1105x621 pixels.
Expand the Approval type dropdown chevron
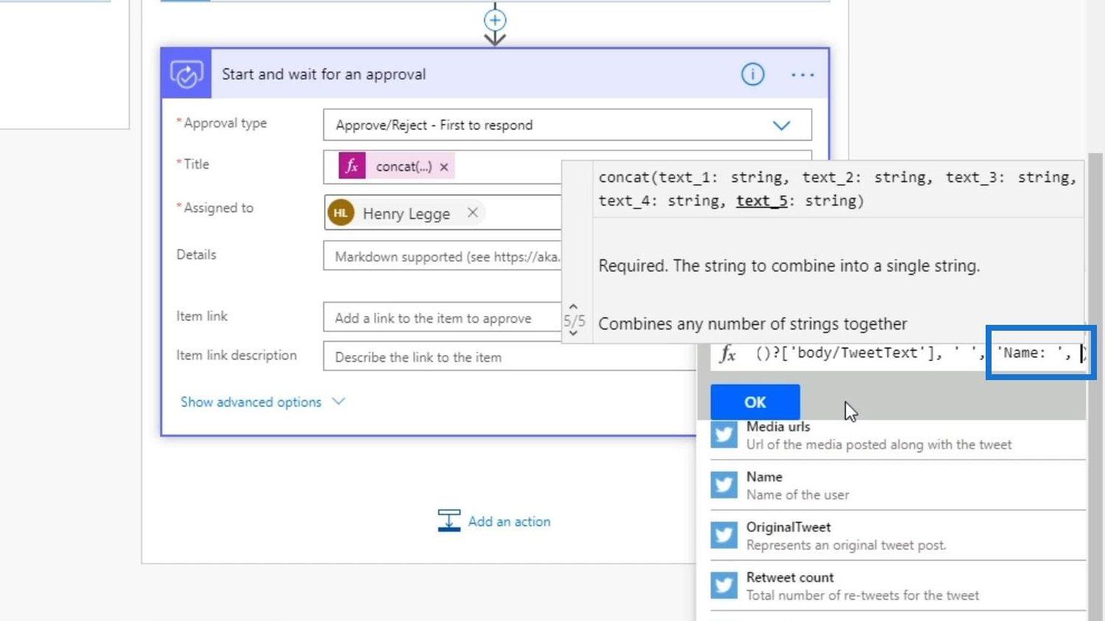(x=781, y=125)
